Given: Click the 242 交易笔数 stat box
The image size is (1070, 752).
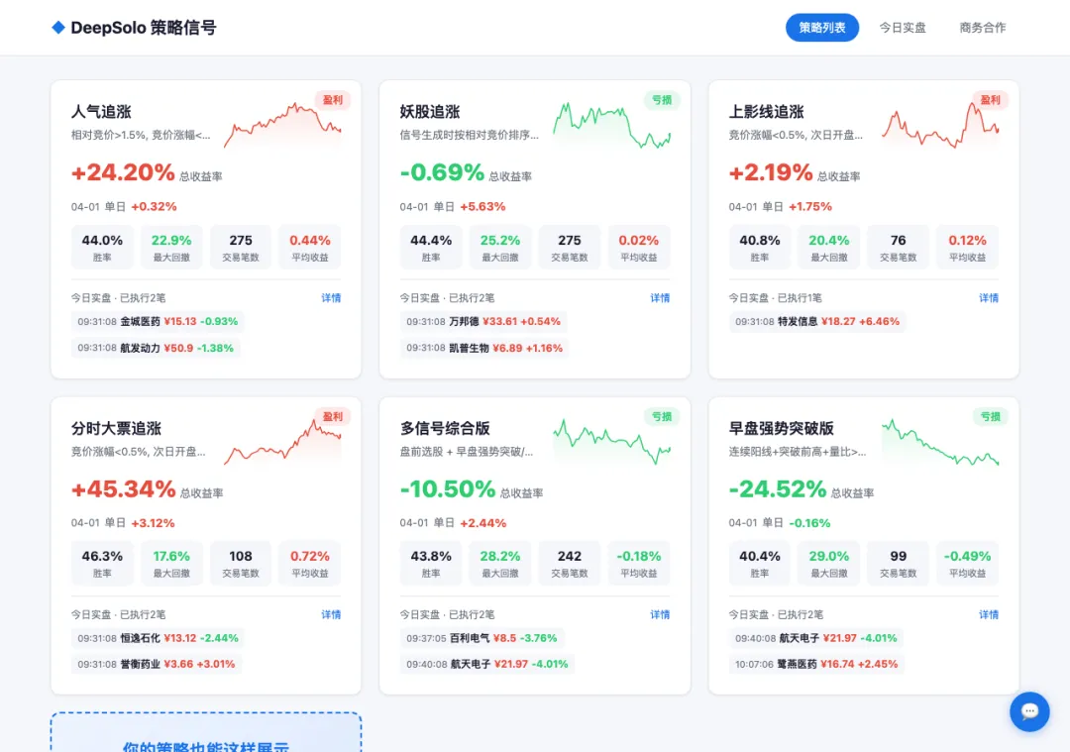Looking at the screenshot, I should (569, 564).
